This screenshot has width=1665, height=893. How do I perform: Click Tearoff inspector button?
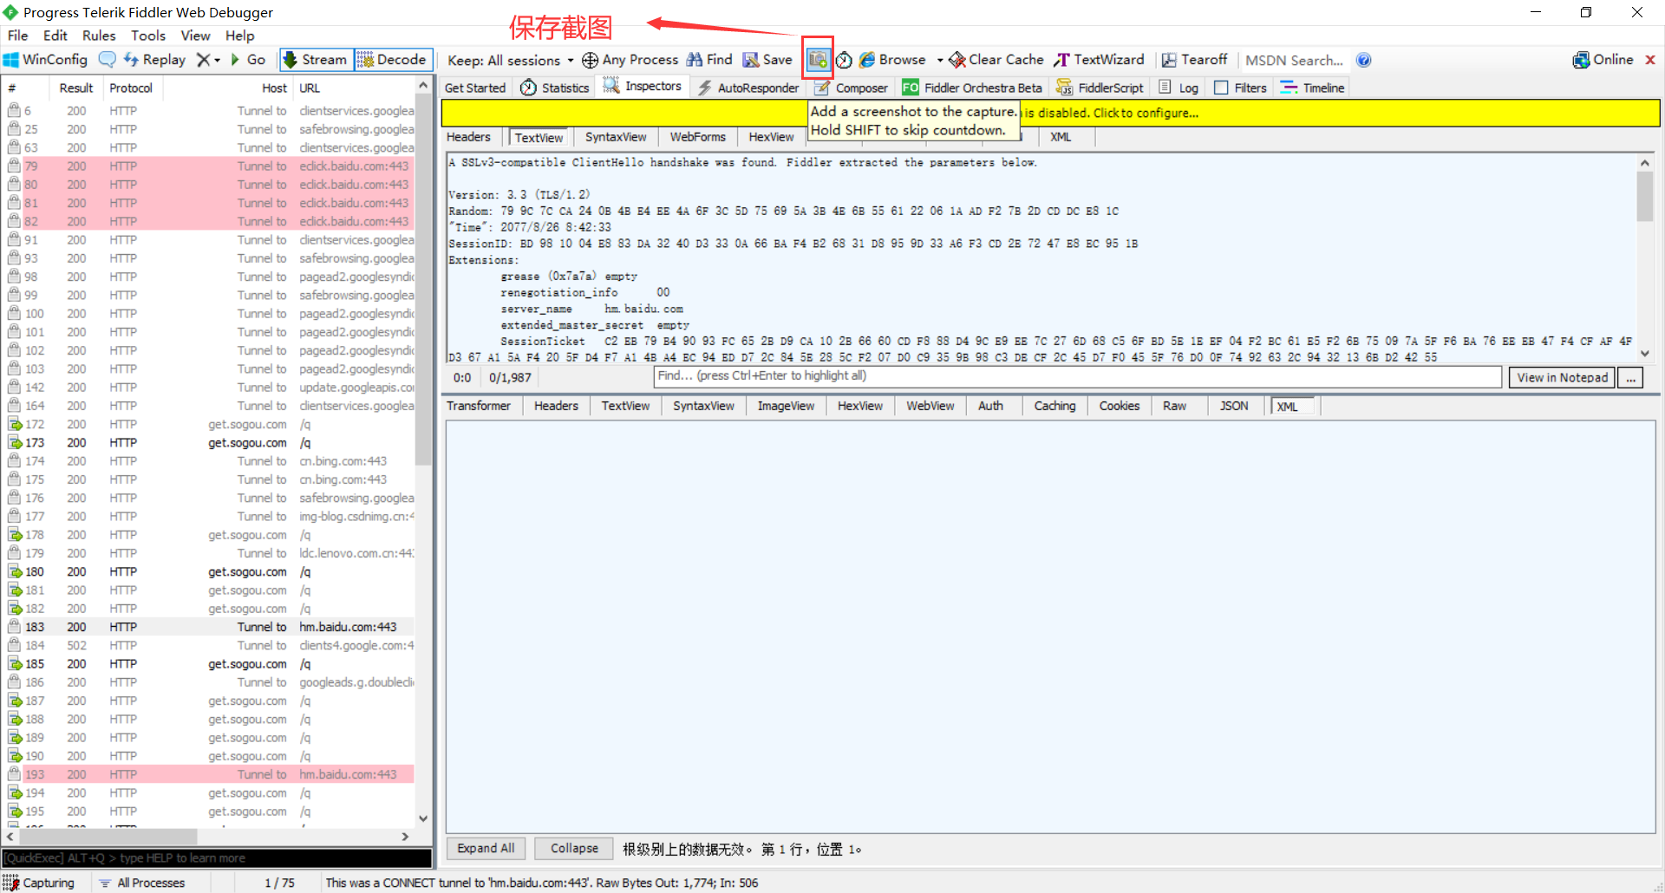pyautogui.click(x=1194, y=60)
